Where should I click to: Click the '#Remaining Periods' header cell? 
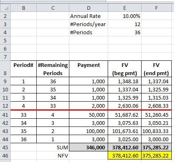[x=53, y=69]
